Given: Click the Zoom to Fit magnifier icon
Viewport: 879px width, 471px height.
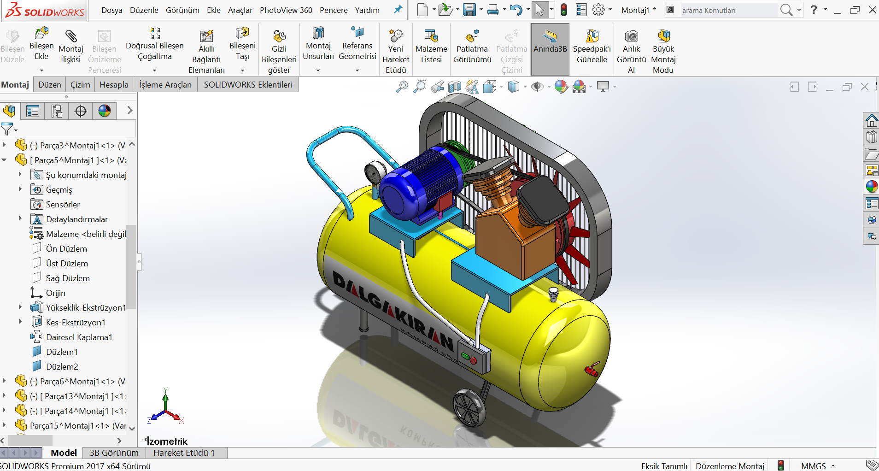Looking at the screenshot, I should (x=402, y=87).
